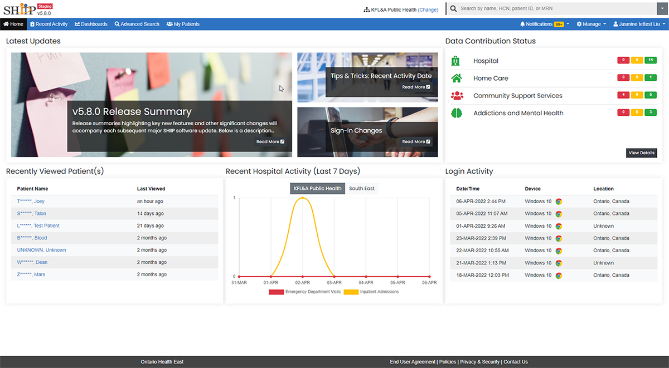Click the Hospital building icon
Image resolution: width=669 pixels, height=368 pixels.
456,61
